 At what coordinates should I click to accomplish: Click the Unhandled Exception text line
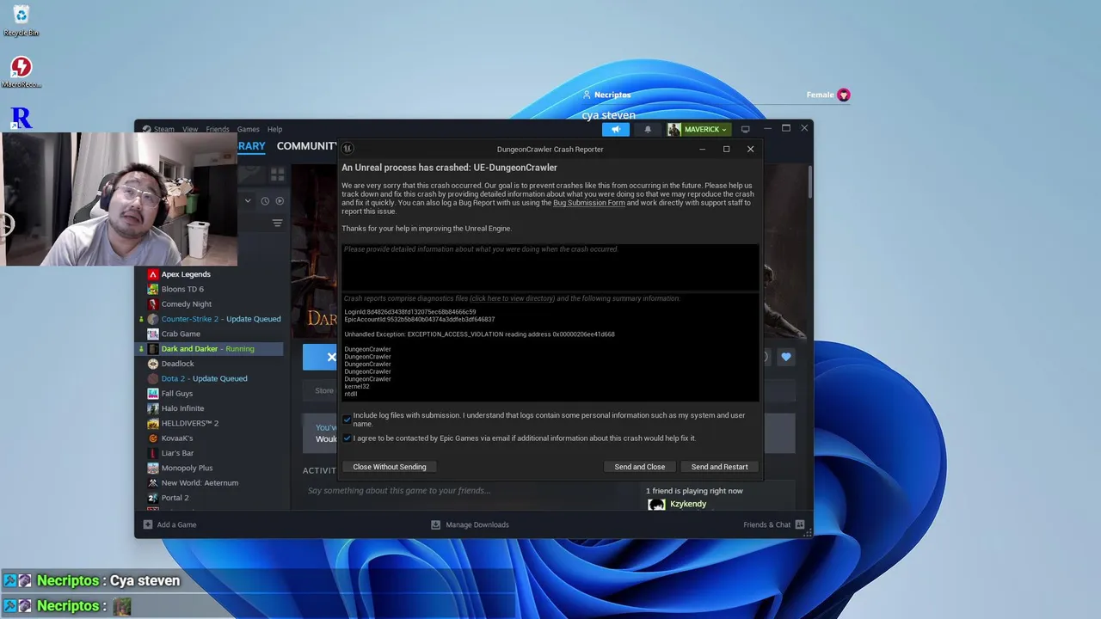coord(479,334)
